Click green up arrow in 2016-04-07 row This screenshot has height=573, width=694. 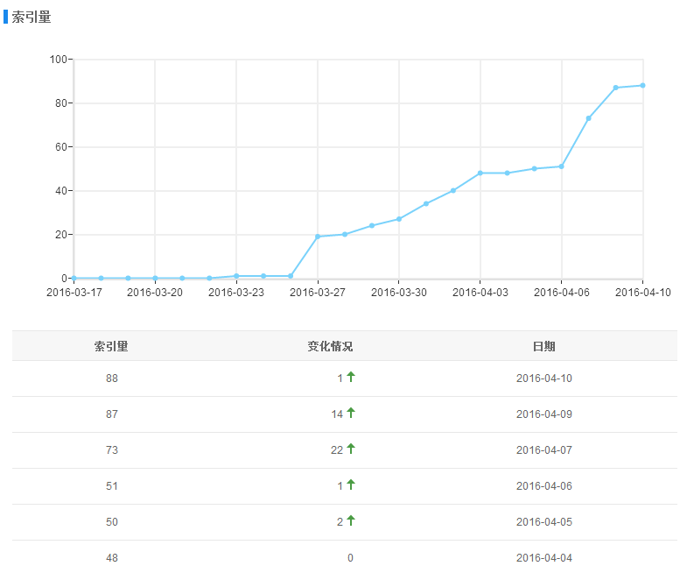pos(351,449)
